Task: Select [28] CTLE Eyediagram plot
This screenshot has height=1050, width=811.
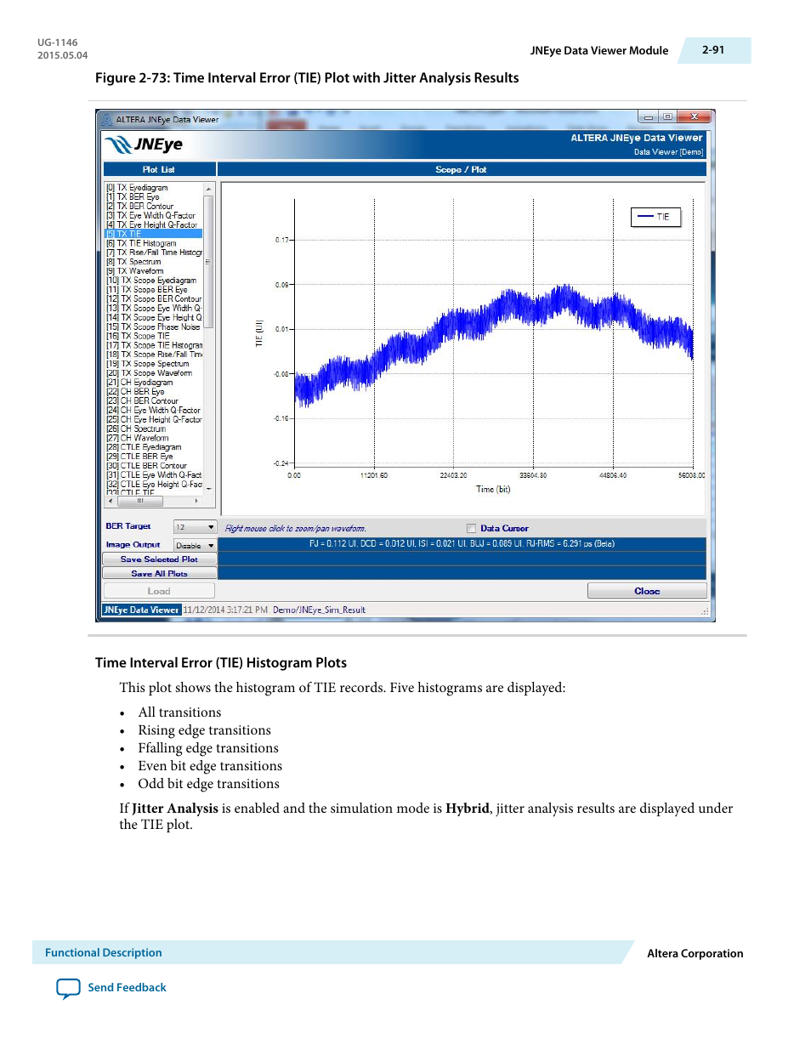Action: click(x=144, y=447)
